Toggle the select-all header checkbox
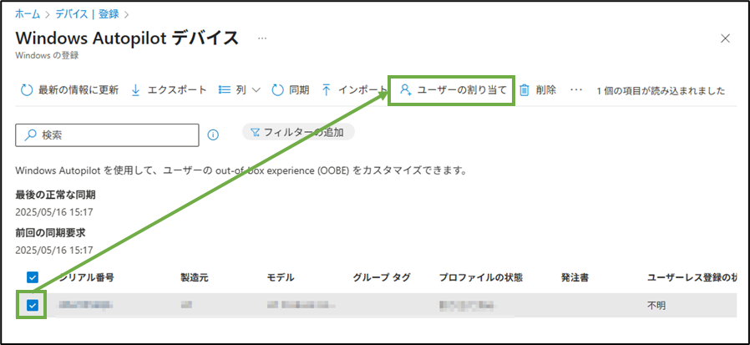The height and width of the screenshot is (345, 750). pos(32,277)
